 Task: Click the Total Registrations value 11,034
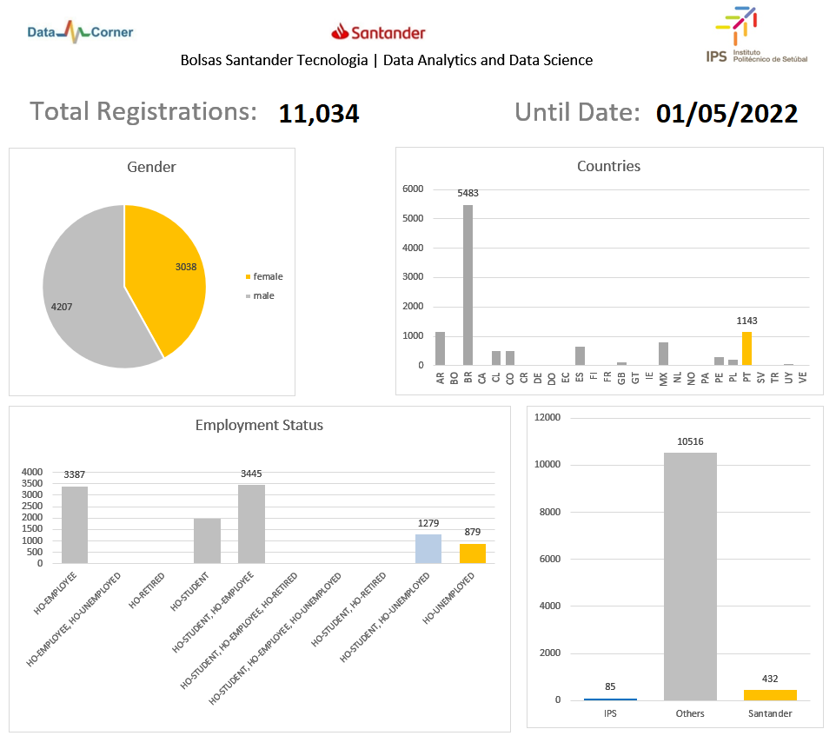point(319,114)
